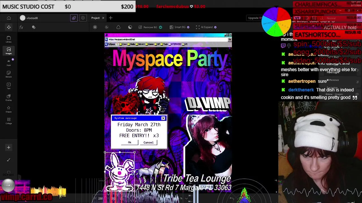
Task: Click the spinning color wheel overlay
Action: (276, 22)
